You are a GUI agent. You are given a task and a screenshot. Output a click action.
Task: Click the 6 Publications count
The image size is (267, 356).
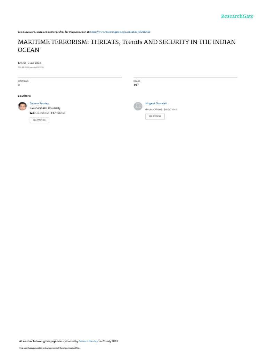(x=154, y=110)
